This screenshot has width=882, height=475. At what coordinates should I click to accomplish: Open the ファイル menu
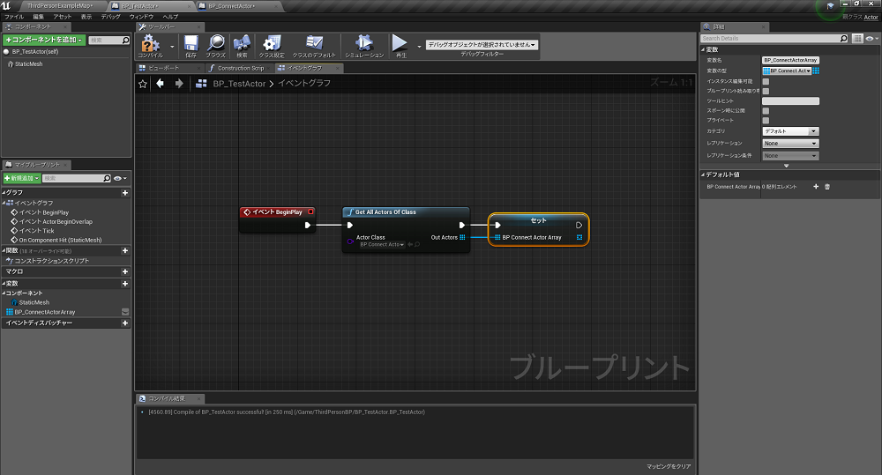click(x=14, y=17)
